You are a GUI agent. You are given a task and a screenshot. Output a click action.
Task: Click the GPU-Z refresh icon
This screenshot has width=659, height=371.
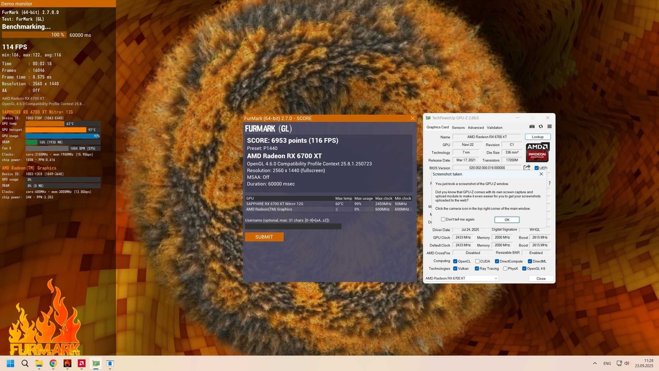[541, 127]
